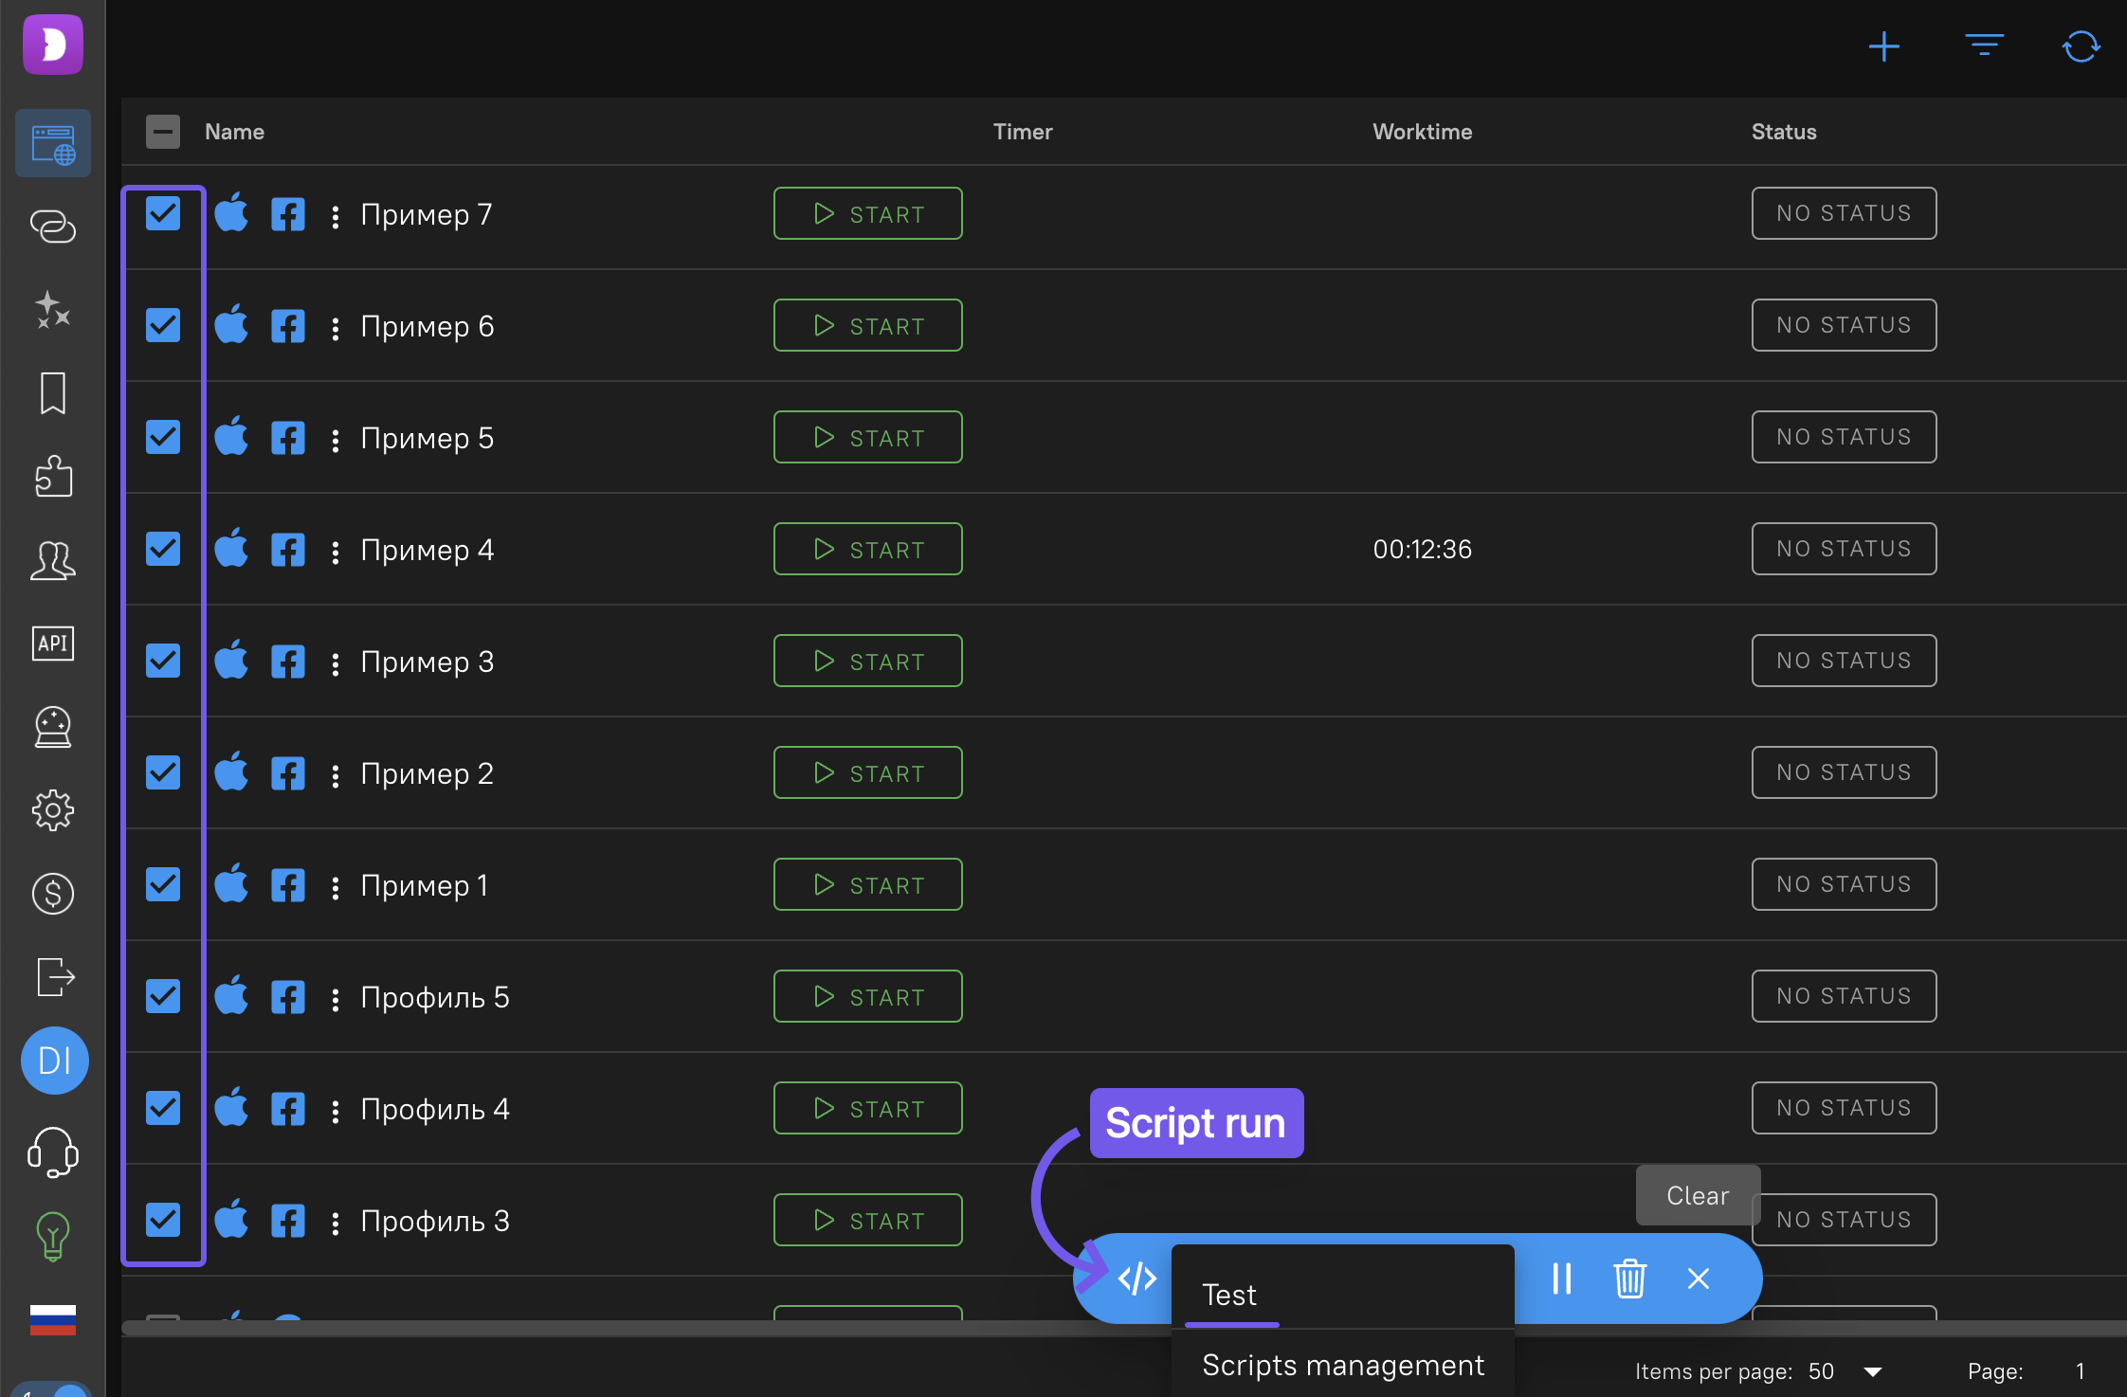
Task: Click the dollar/billing icon in sidebar
Action: pyautogui.click(x=51, y=894)
